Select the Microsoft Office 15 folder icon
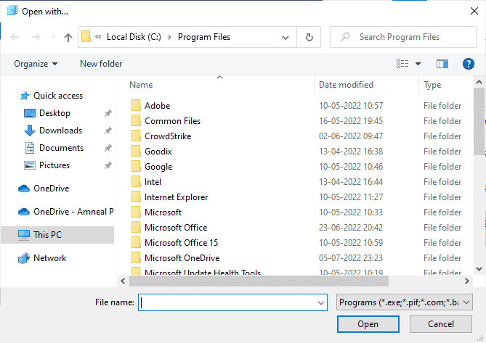The height and width of the screenshot is (343, 486). [x=136, y=242]
